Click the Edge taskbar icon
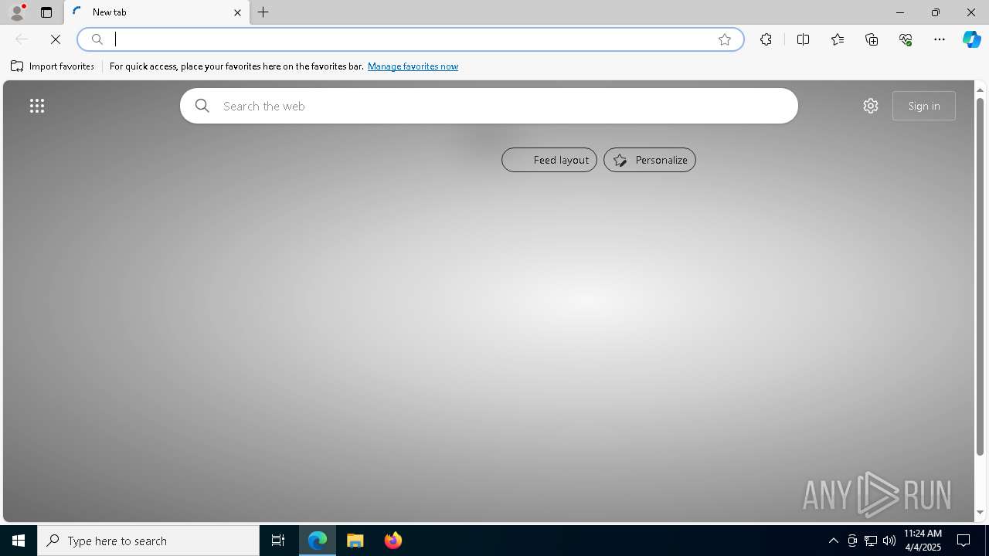 (x=318, y=541)
